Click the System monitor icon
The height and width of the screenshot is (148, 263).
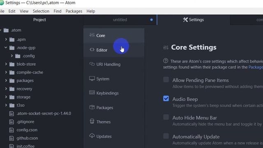tap(92, 79)
